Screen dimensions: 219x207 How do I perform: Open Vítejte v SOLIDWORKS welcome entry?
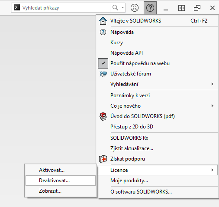point(158,21)
